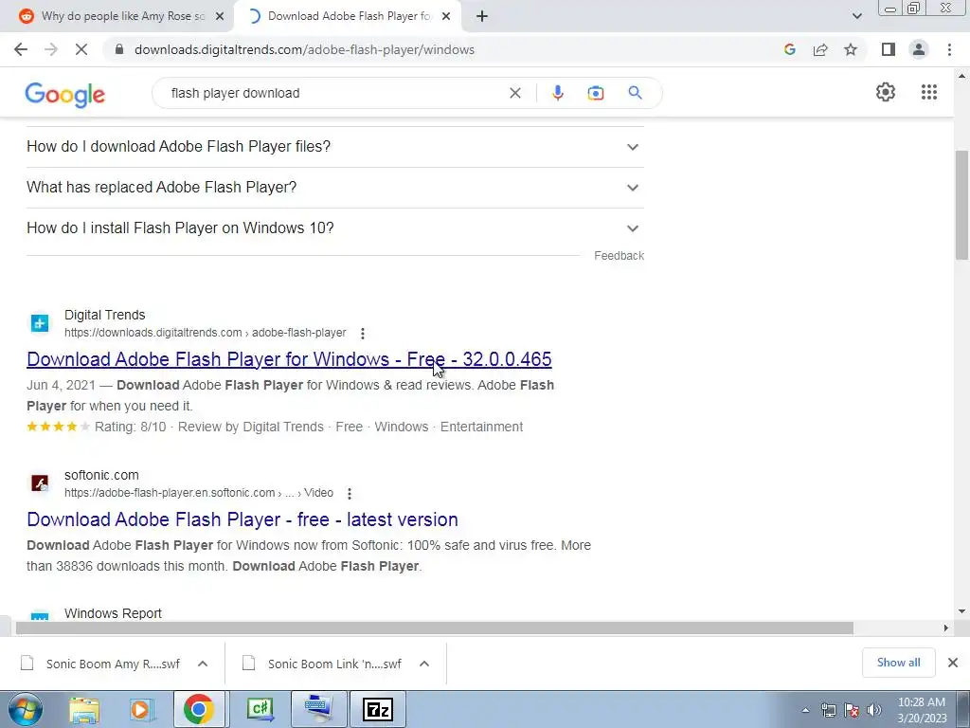
Task: Open softonic 'Download Adobe Flash Player - free' link
Action: pos(242,519)
